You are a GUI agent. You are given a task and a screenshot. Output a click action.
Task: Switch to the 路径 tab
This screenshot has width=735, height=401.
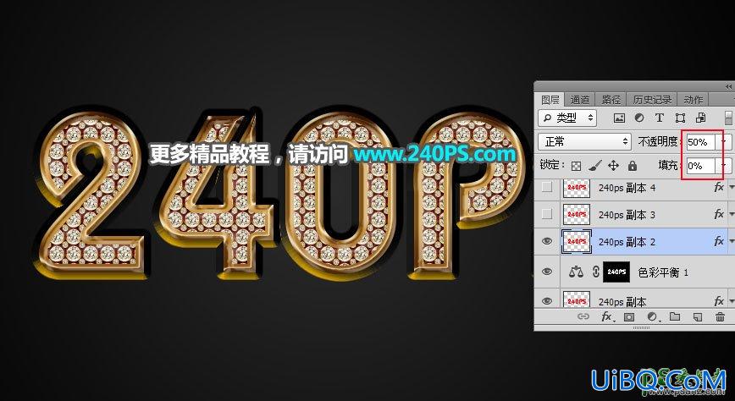click(x=611, y=100)
